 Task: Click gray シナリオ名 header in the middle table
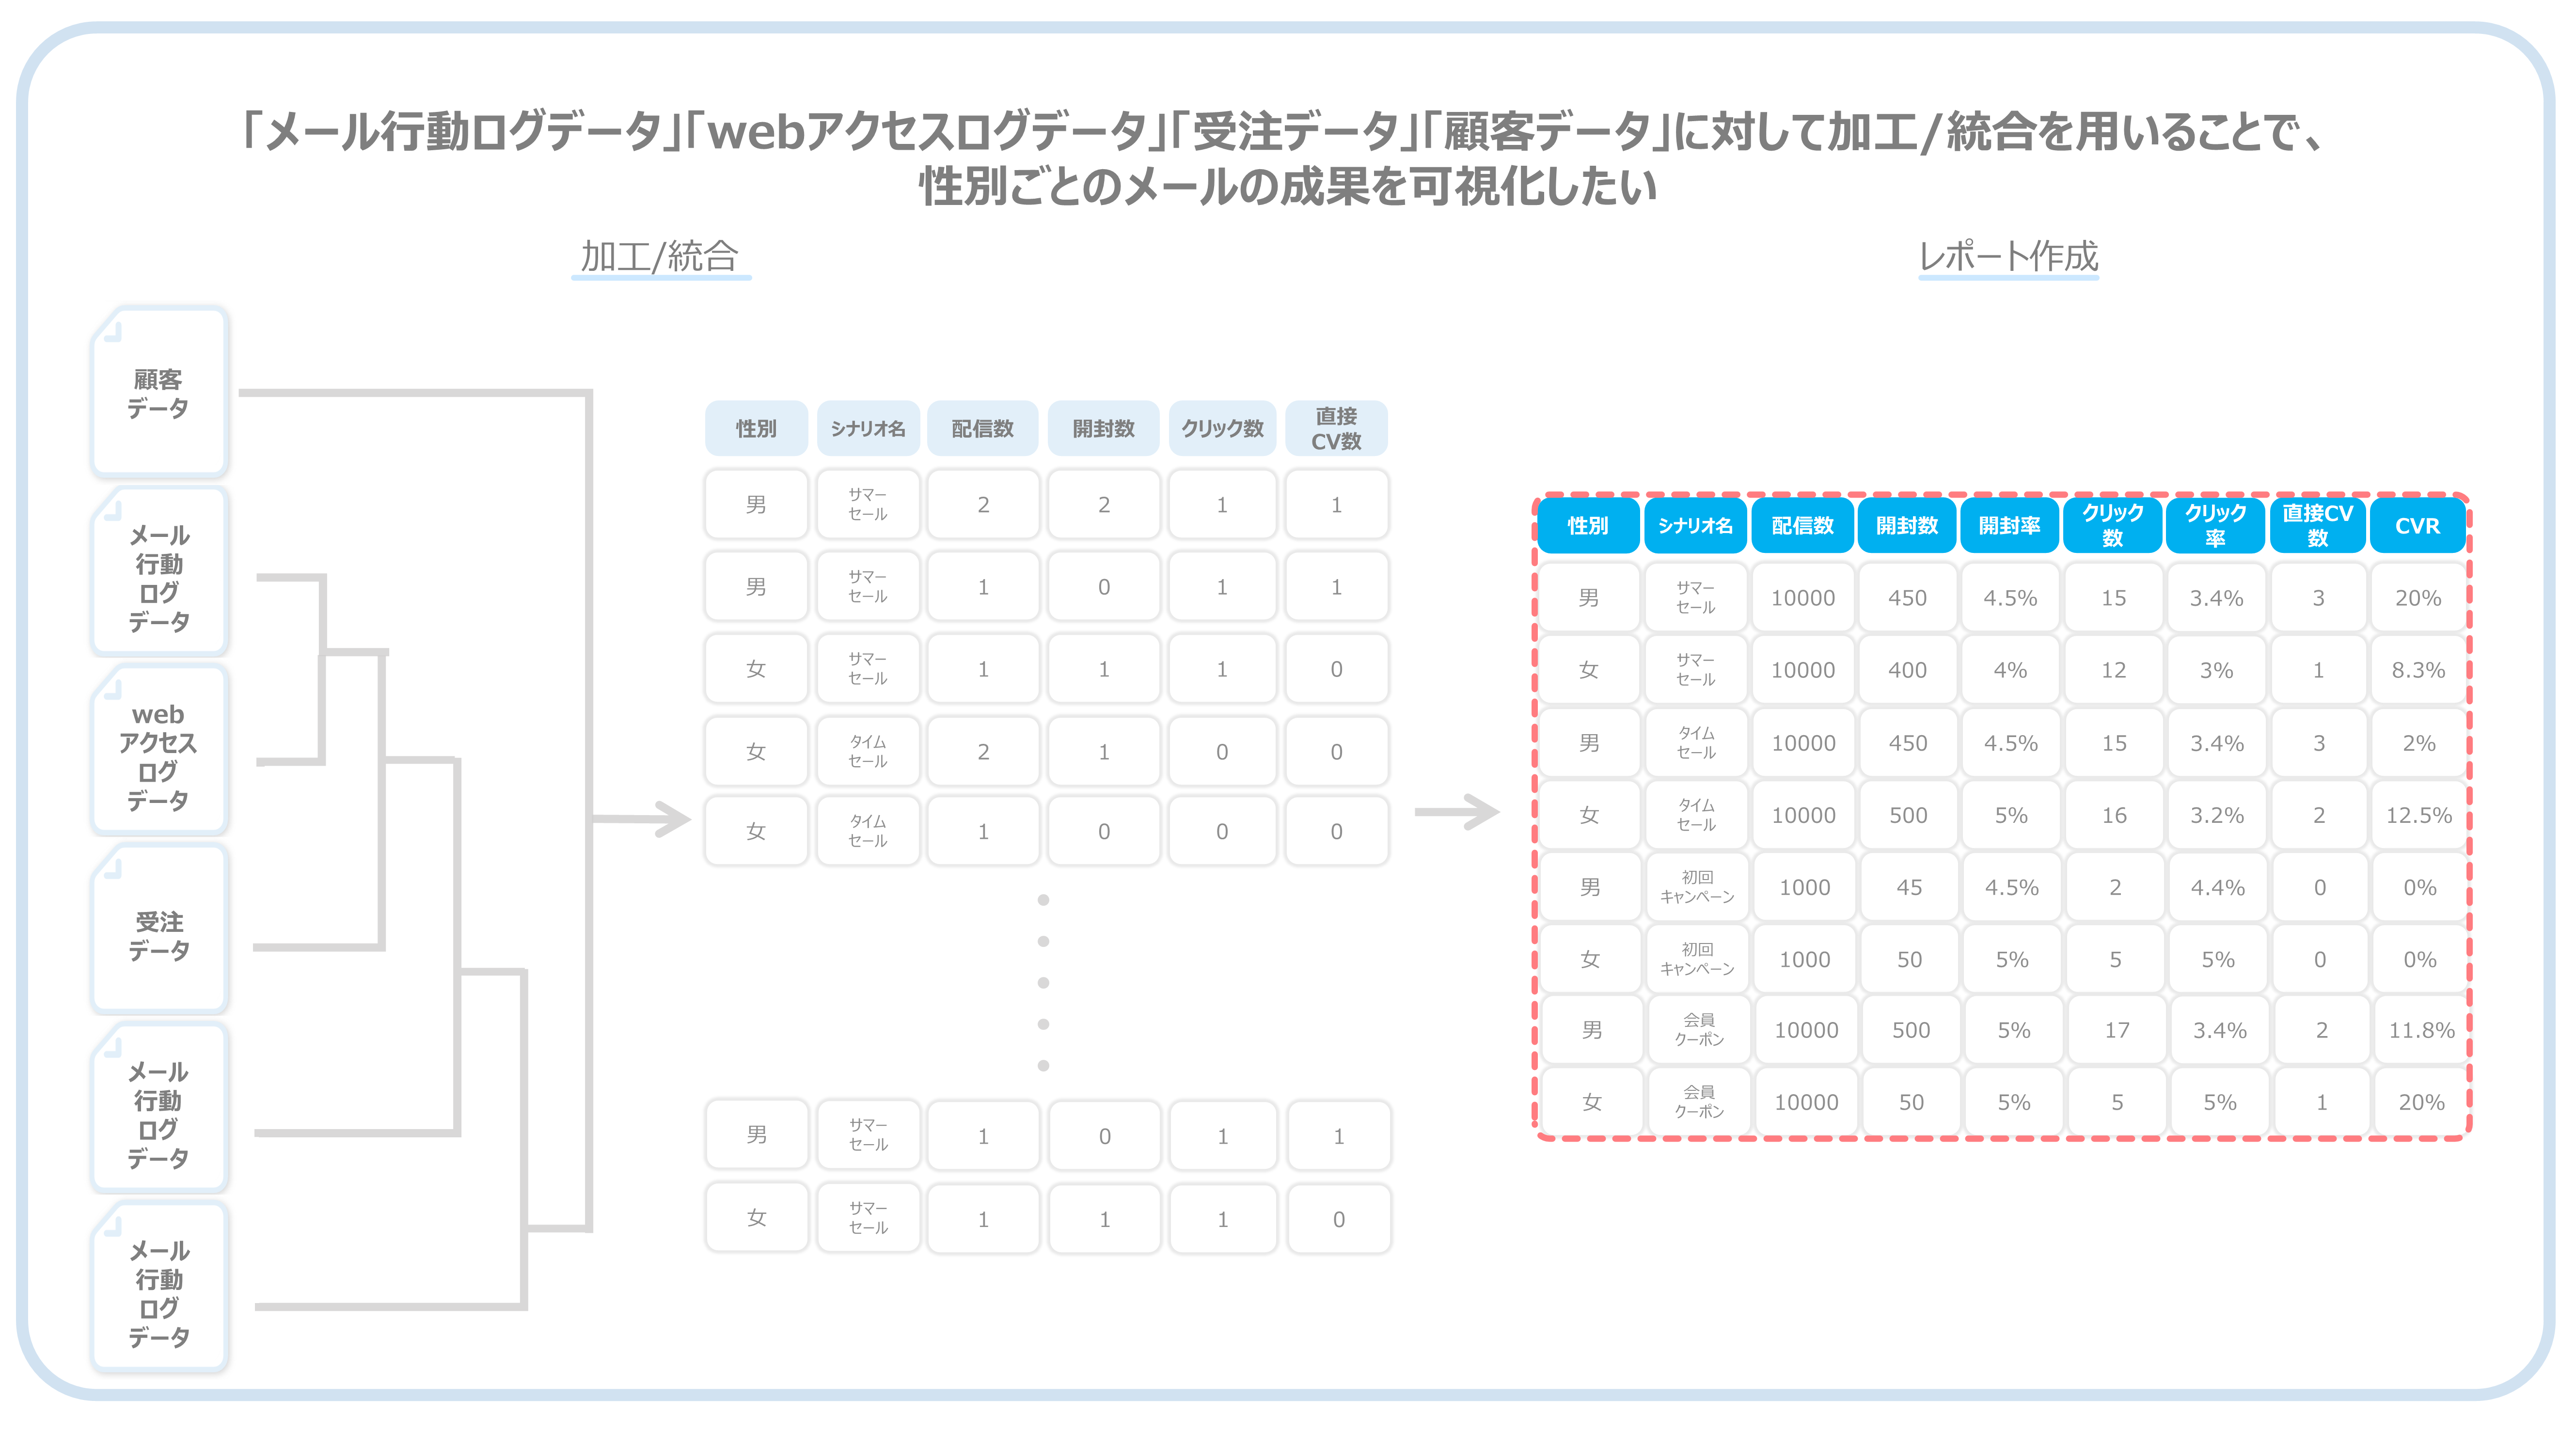[868, 428]
